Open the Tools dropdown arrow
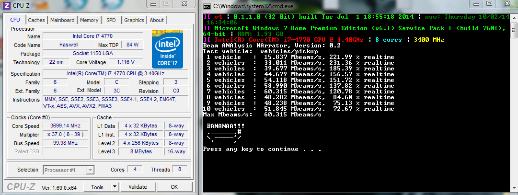 [x=115, y=187]
